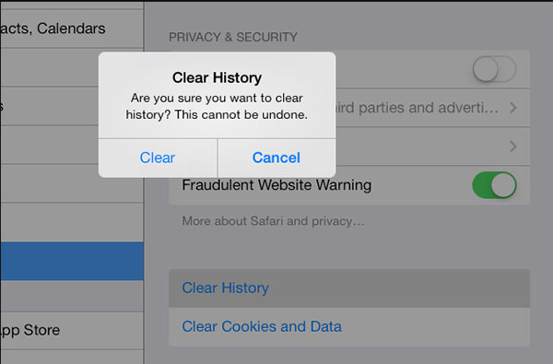Select sidebar row directly below Contacts, Calendars

pos(50,67)
